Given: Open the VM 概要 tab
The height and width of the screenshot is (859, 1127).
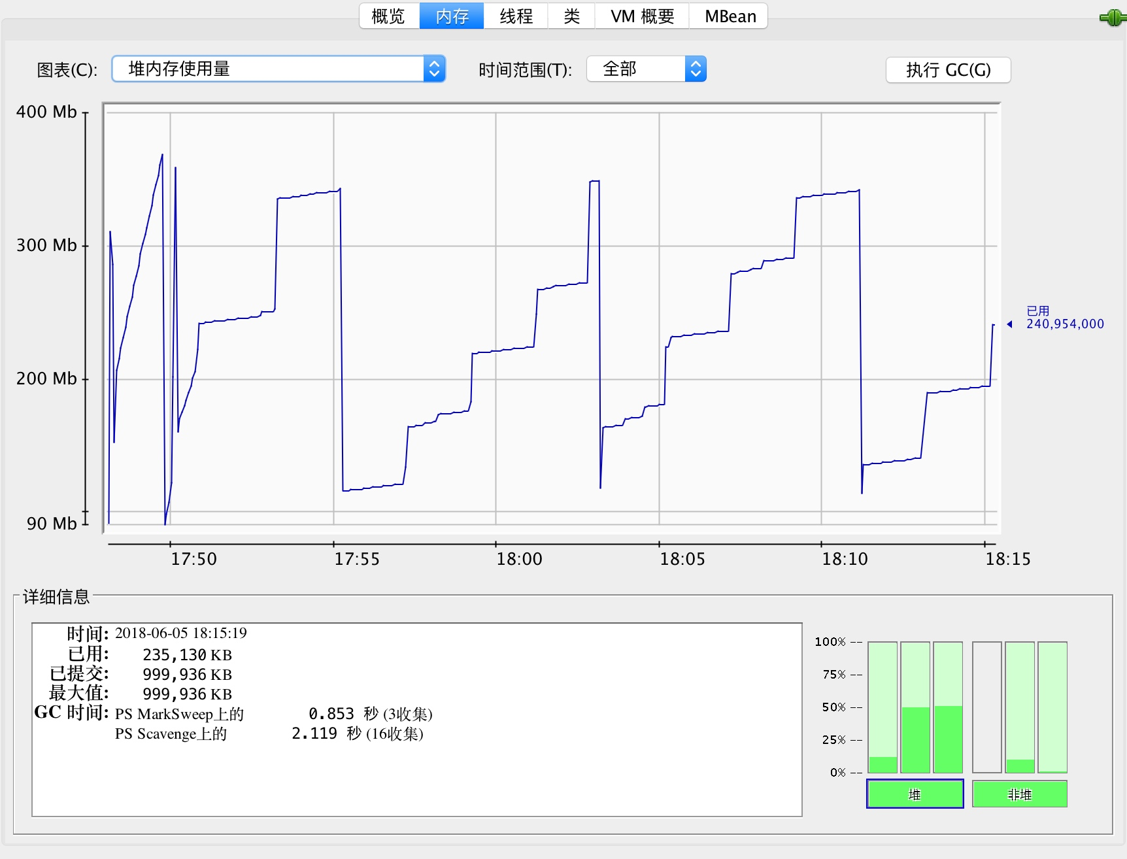Looking at the screenshot, I should click(642, 16).
